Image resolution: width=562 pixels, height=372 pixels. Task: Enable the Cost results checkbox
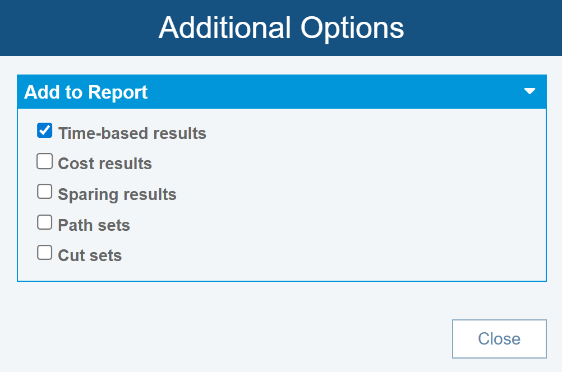coord(44,162)
